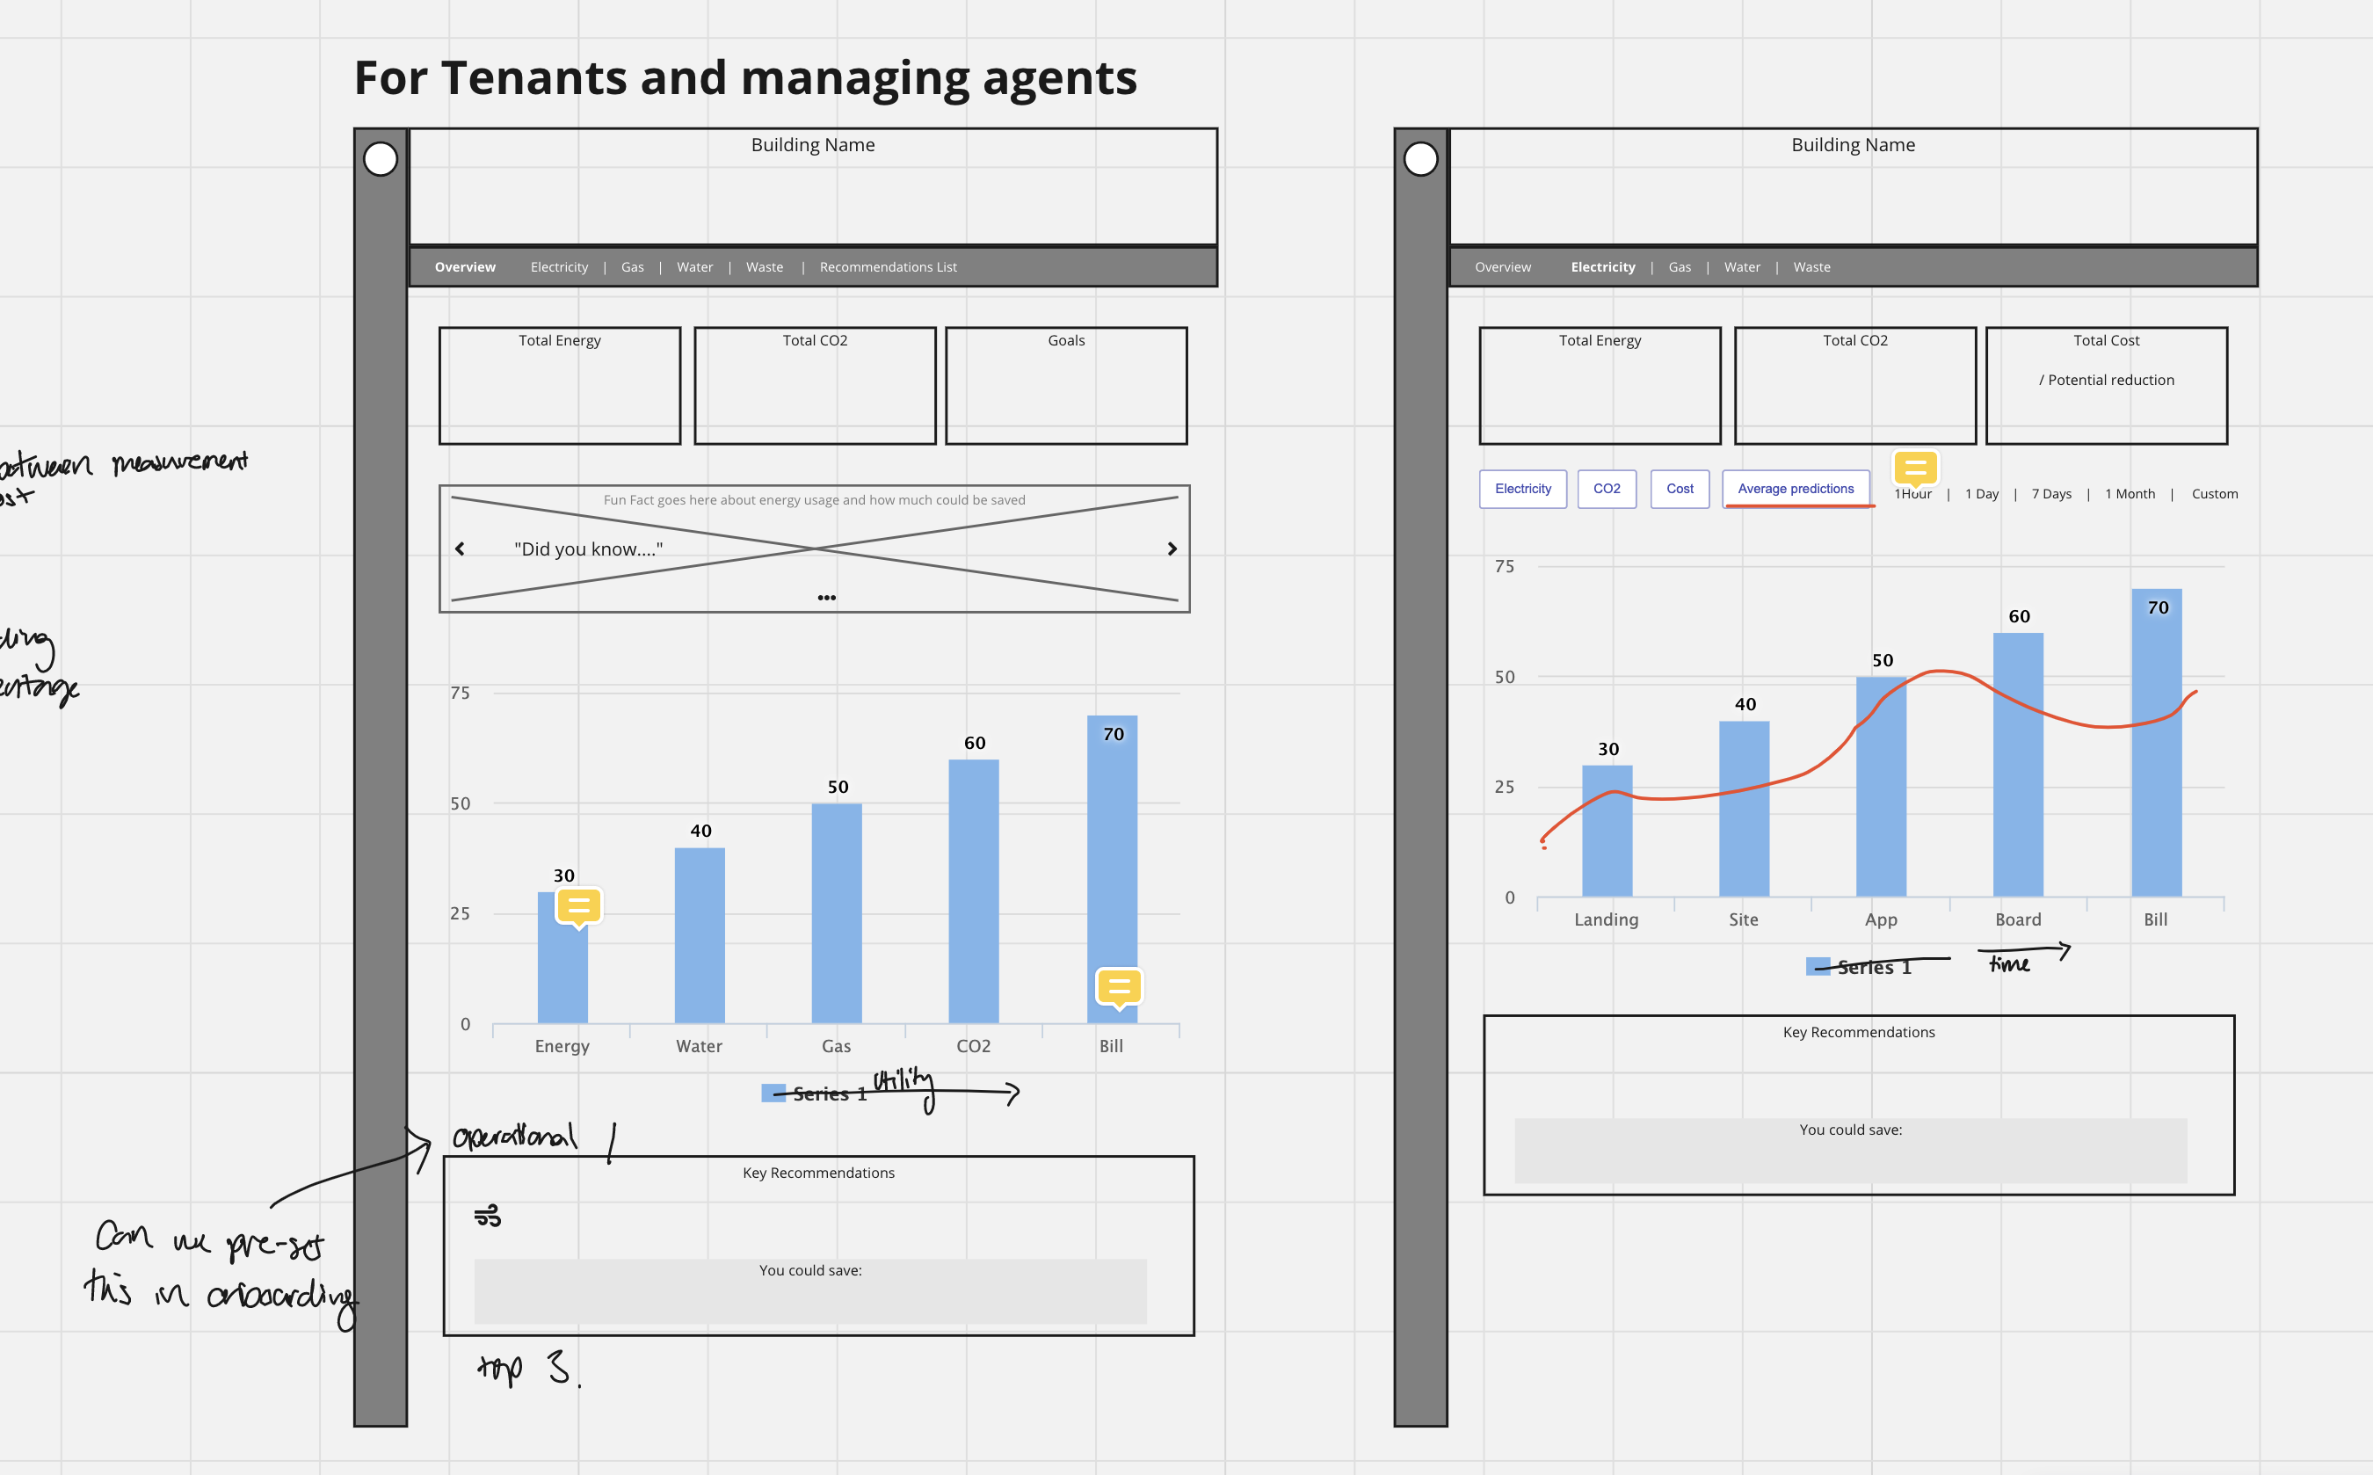This screenshot has width=2373, height=1475.
Task: Click the Total CO2 card in left wireframe
Action: (x=816, y=385)
